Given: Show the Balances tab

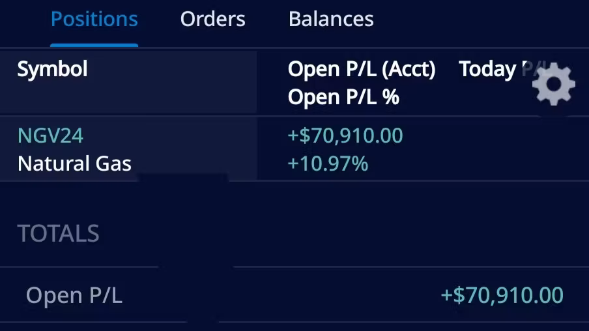Looking at the screenshot, I should [331, 20].
